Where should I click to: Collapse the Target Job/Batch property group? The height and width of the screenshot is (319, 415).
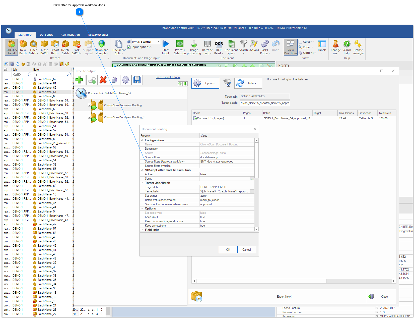142,183
